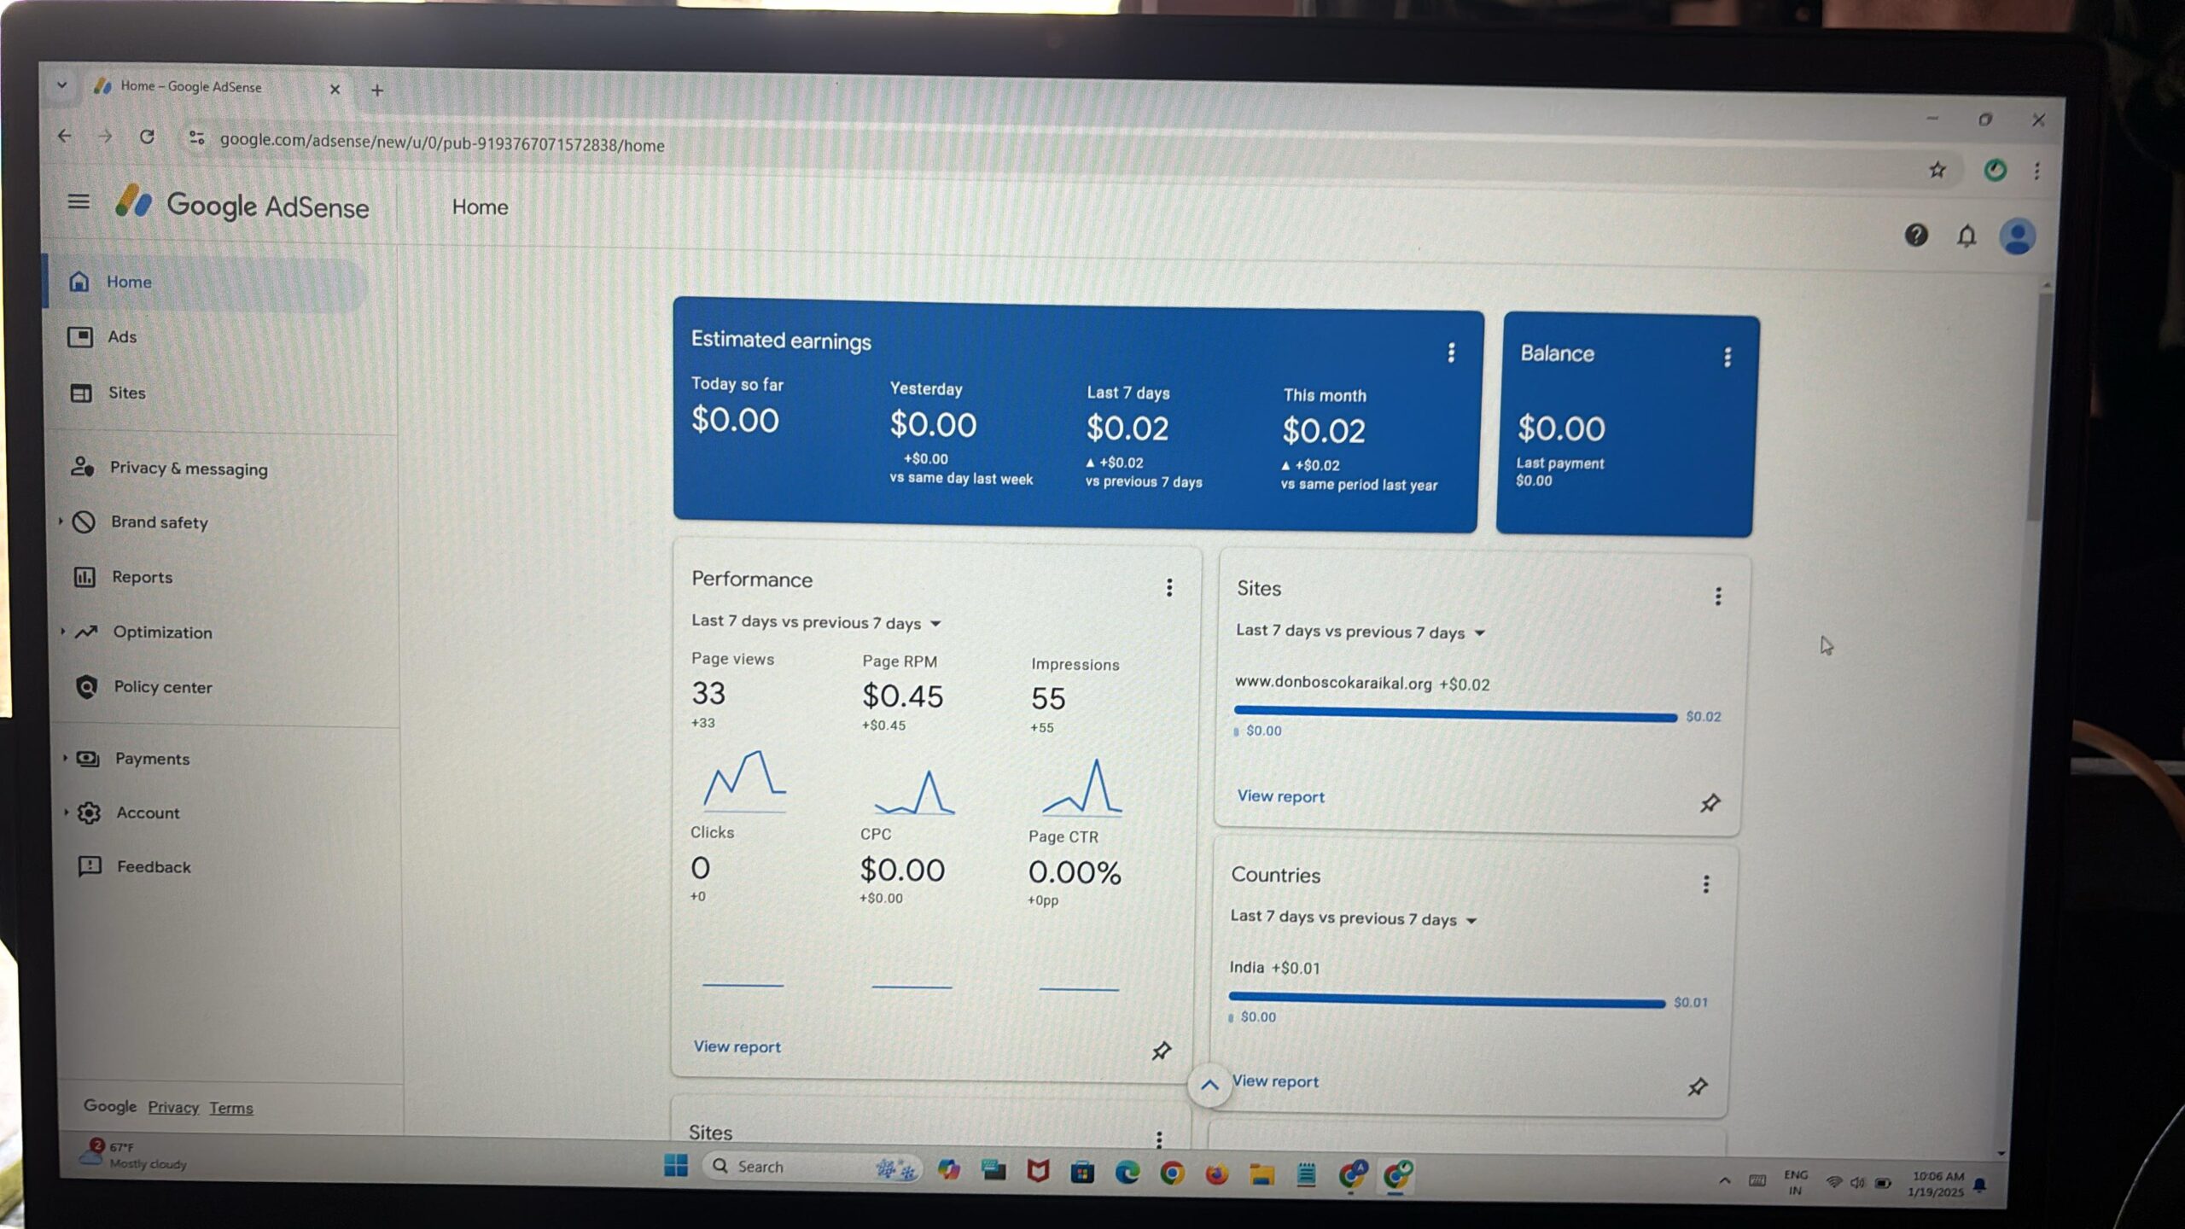
Task: Expand the Payments submenu arrow
Action: tap(66, 757)
